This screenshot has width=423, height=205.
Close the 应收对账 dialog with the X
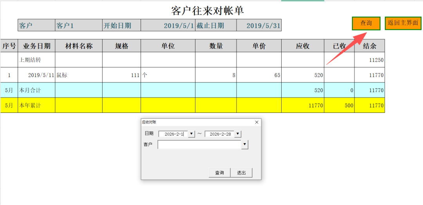pyautogui.click(x=257, y=122)
